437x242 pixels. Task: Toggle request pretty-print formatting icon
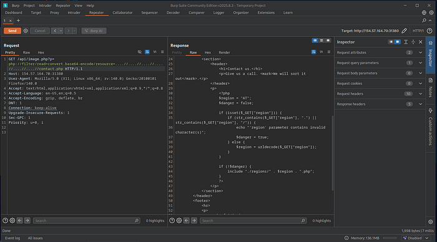[x=147, y=52]
